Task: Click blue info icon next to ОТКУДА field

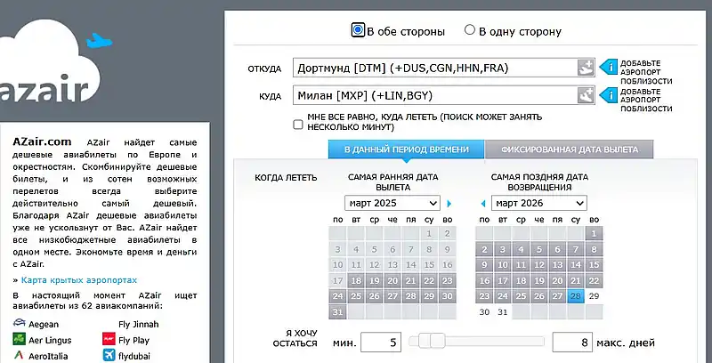Action: pos(609,68)
